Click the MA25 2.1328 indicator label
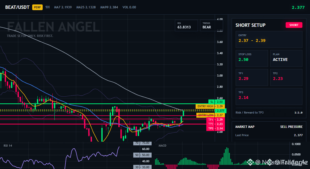Image resolution: width=310 pixels, height=169 pixels. click(x=86, y=7)
